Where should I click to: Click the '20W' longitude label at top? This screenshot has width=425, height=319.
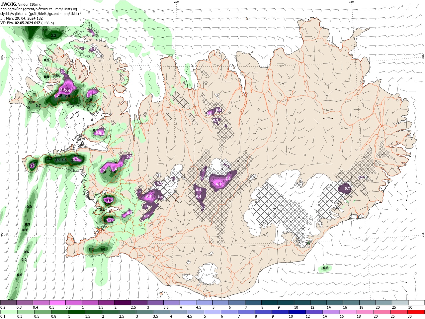coord(177,2)
